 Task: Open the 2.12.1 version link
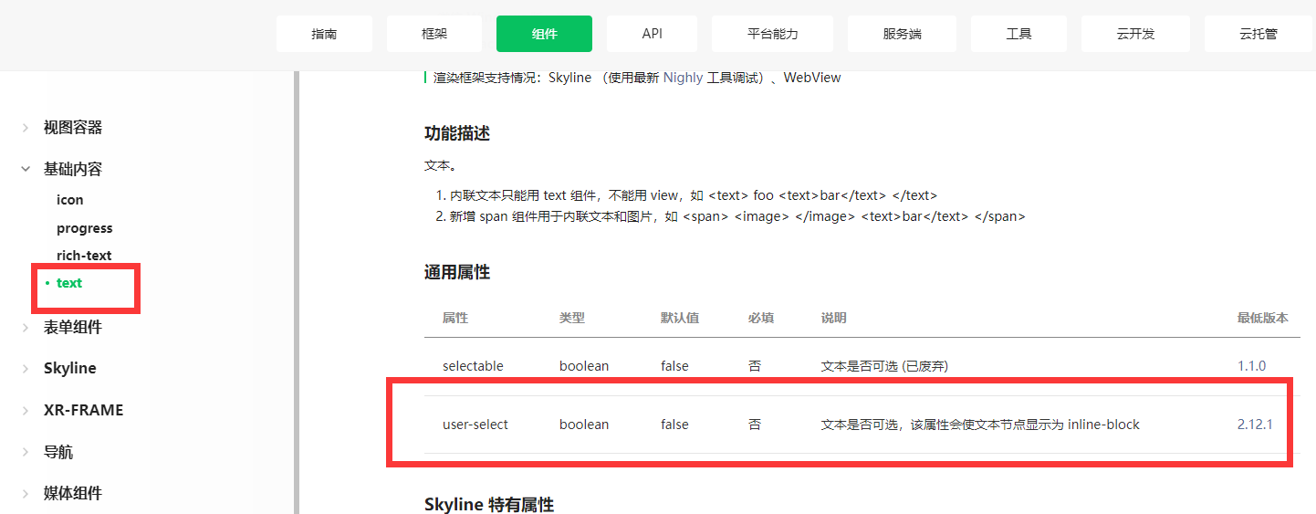pos(1255,425)
